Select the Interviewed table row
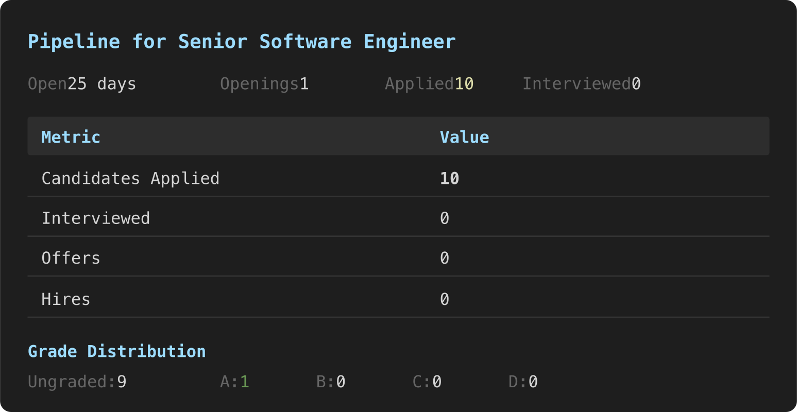The height and width of the screenshot is (412, 797). 398,217
